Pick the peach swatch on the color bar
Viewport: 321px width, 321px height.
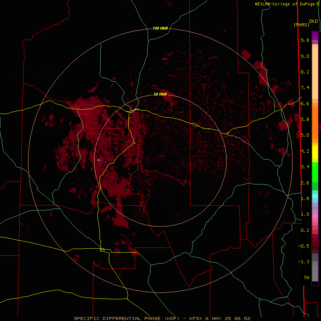315,73
